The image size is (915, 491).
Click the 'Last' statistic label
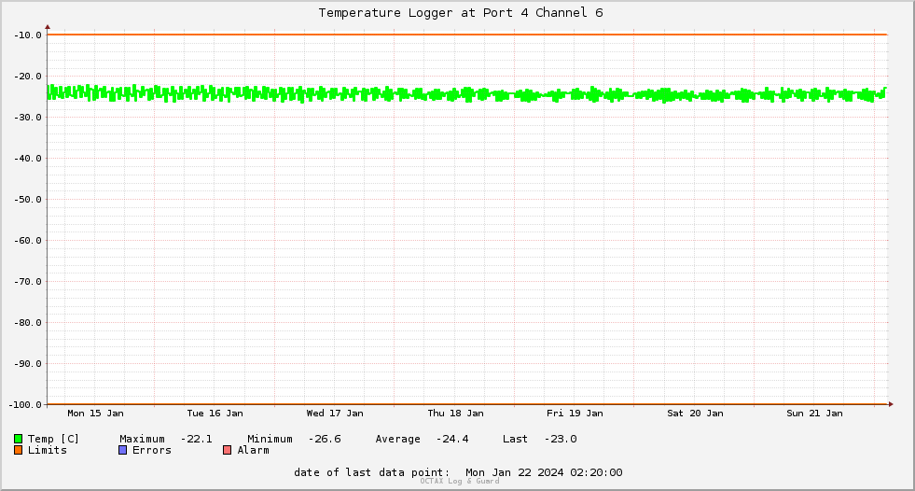(515, 439)
